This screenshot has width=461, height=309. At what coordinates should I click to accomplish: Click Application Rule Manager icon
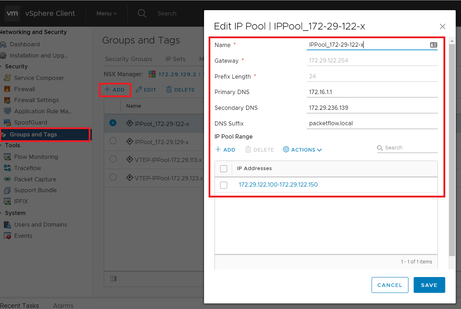point(7,111)
